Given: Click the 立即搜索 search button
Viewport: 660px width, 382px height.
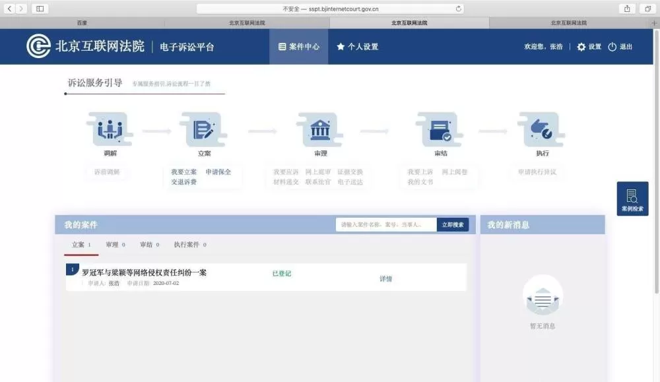Looking at the screenshot, I should click(453, 225).
